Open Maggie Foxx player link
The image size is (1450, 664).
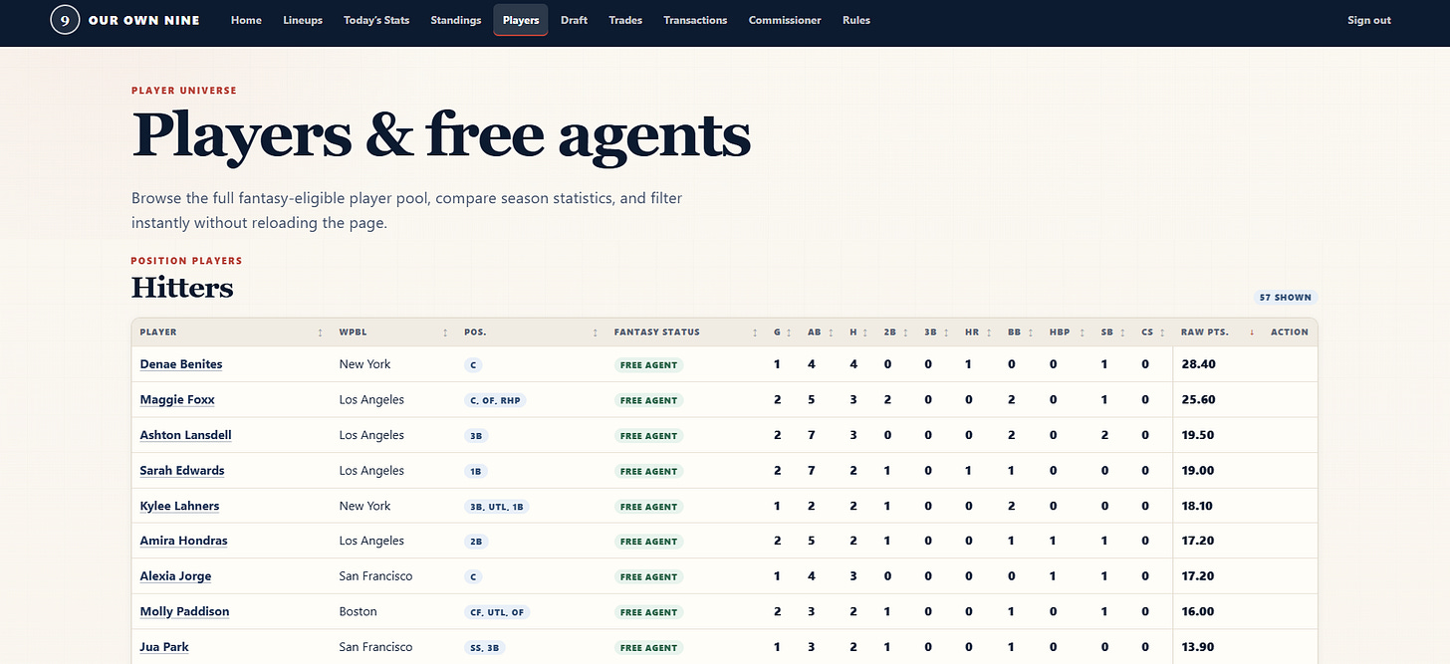pyautogui.click(x=177, y=400)
